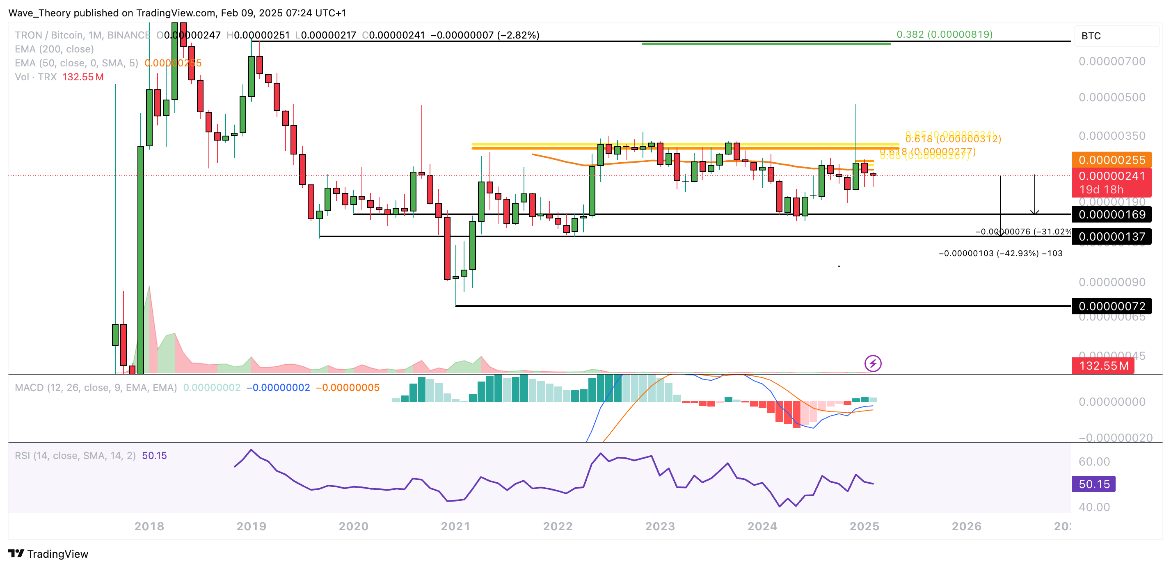Screen dimensions: 1171x568
Task: Click the black 0.00000072 level label
Action: click(x=1111, y=306)
